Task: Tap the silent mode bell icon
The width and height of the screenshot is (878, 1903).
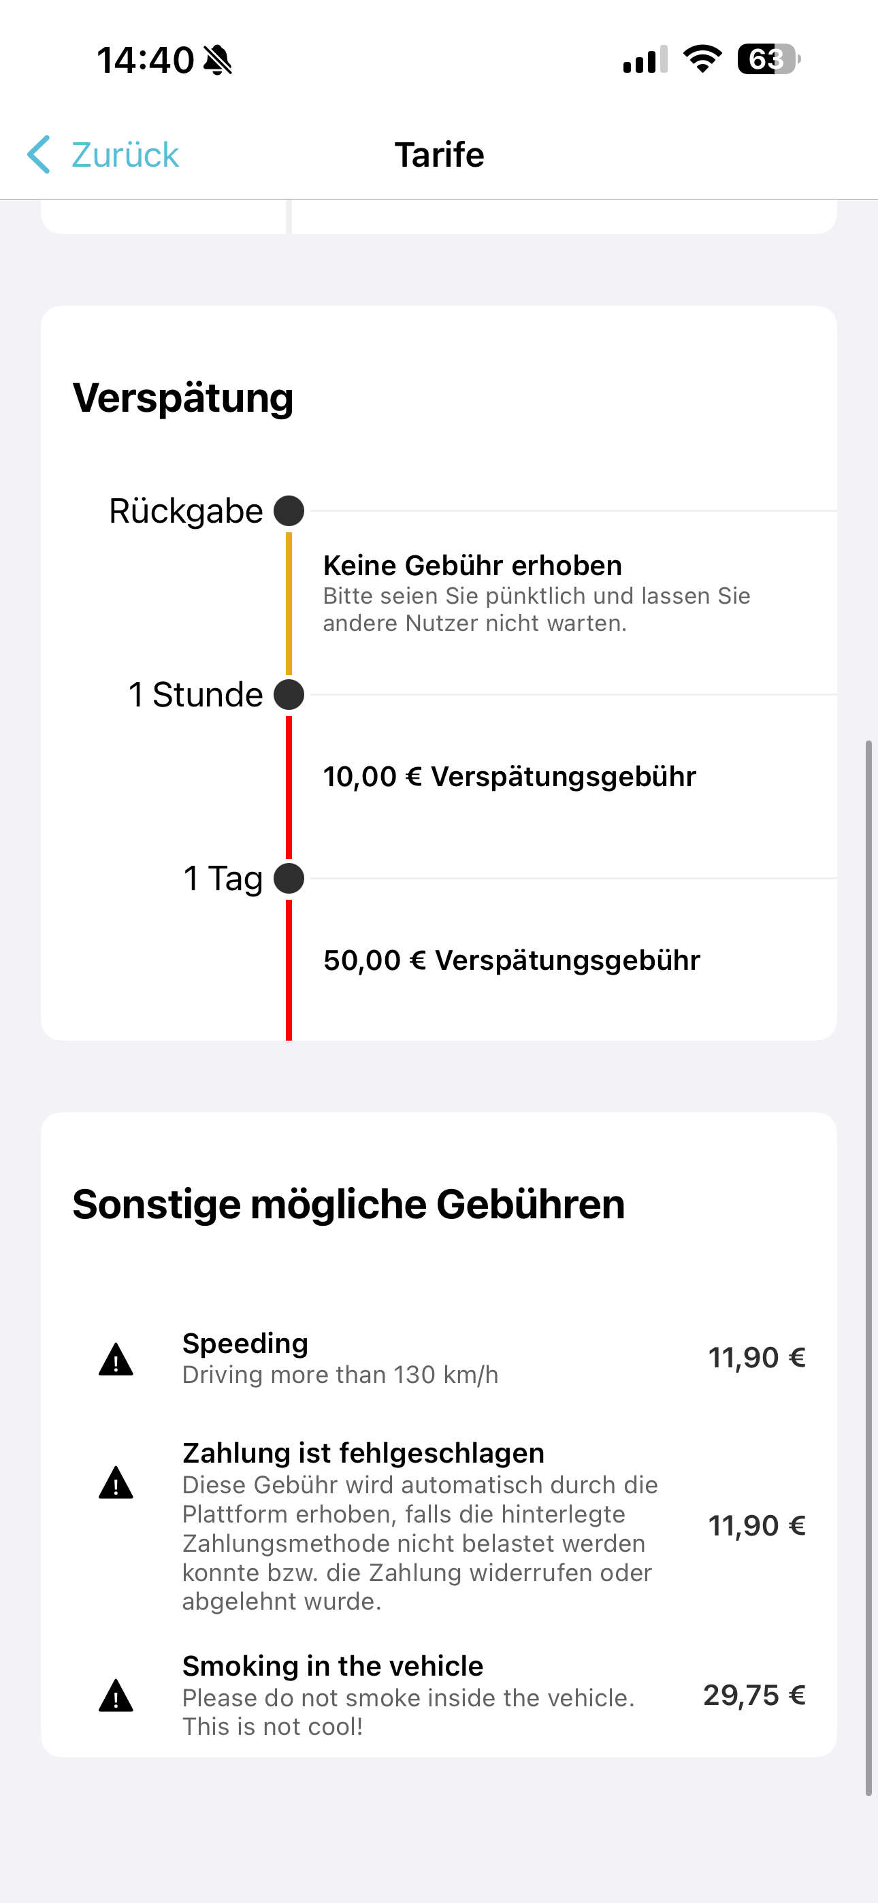Action: click(217, 60)
